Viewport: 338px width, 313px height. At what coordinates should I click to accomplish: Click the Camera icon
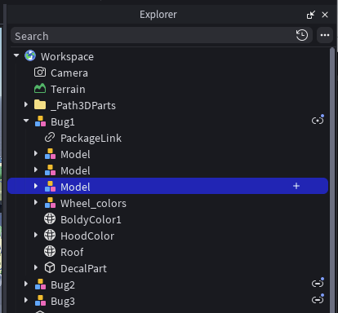(x=40, y=73)
